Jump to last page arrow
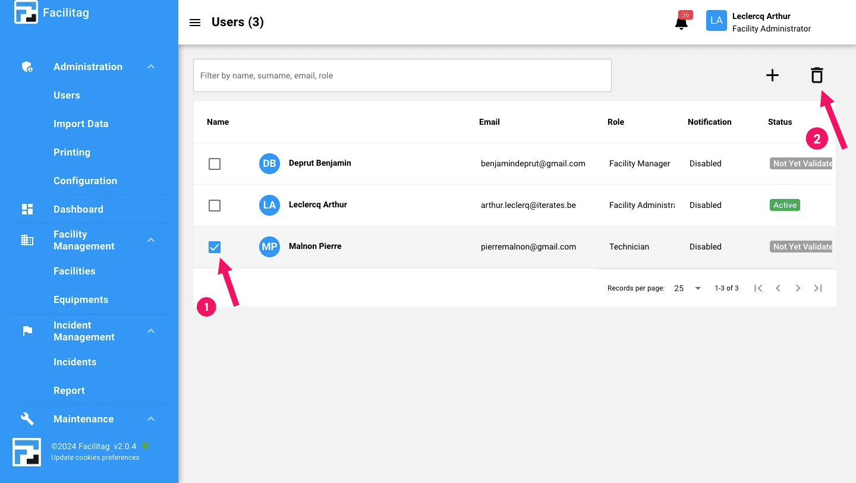The width and height of the screenshot is (856, 483). click(x=818, y=288)
